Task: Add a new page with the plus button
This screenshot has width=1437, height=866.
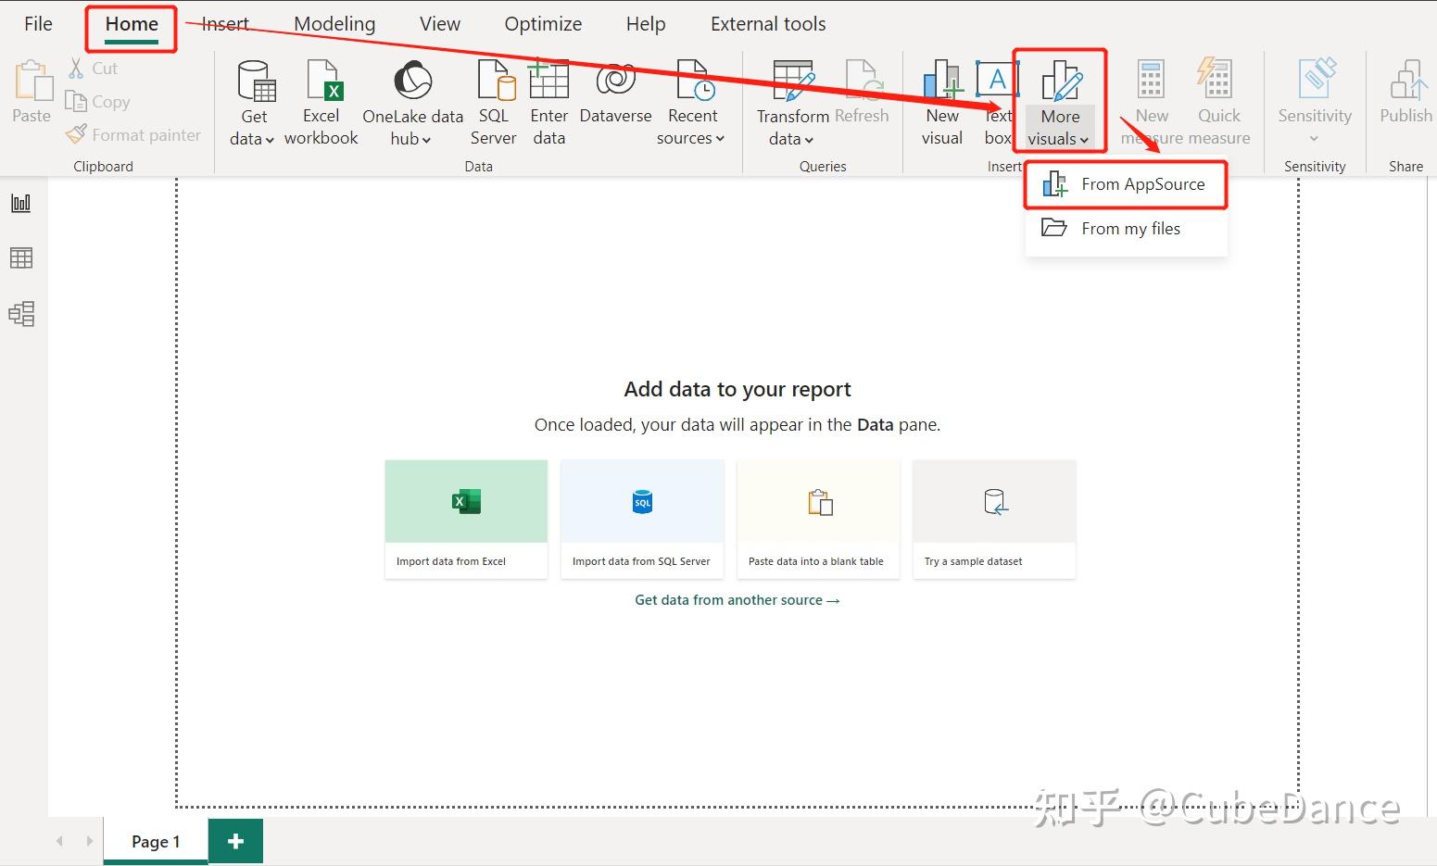Action: [235, 840]
